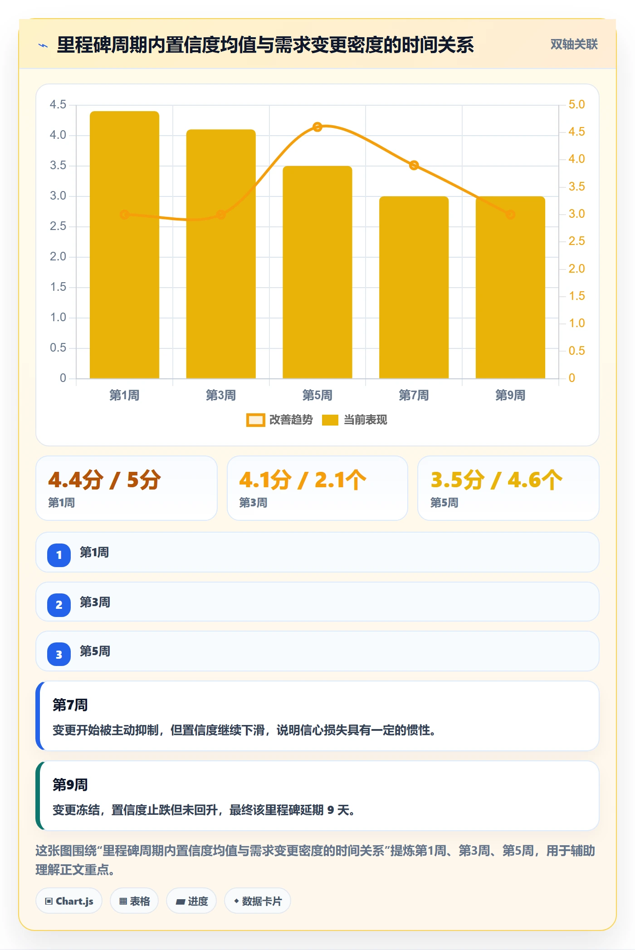Click the 第5周 line data point
The height and width of the screenshot is (950, 635).
317,127
